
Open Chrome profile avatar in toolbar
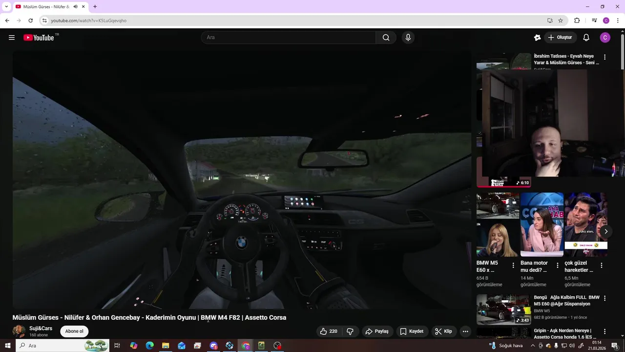pos(606,21)
